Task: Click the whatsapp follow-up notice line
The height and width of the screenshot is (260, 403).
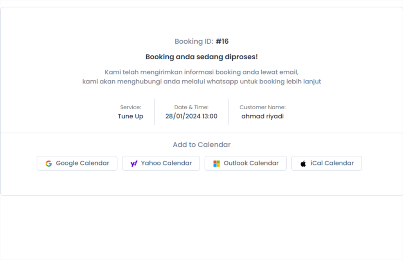Action: (201, 81)
